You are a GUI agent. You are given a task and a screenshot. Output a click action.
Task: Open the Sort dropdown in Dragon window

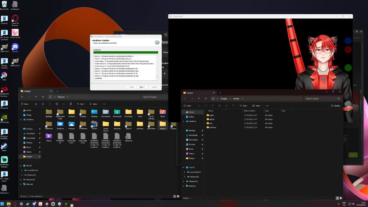[x=81, y=104]
